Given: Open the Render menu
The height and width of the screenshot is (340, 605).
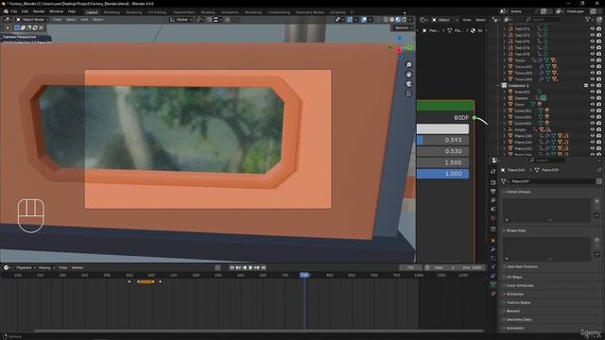Looking at the screenshot, I should click(x=39, y=11).
